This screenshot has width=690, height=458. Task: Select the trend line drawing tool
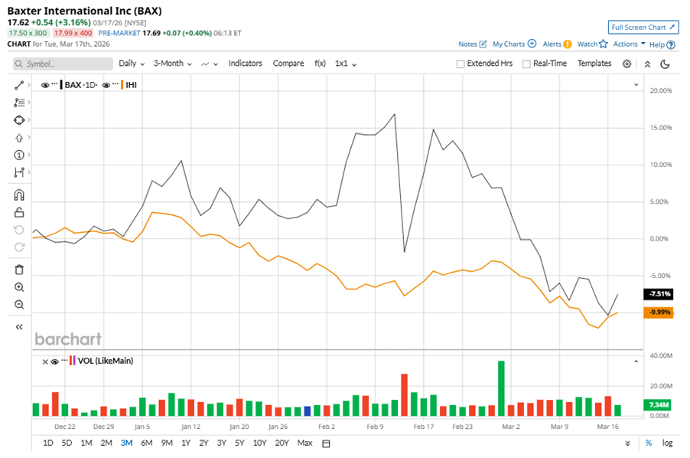click(x=19, y=84)
